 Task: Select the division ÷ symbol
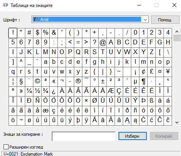[21, 121]
